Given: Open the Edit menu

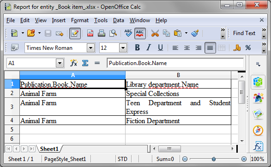Looking at the screenshot, I should click(x=25, y=20).
